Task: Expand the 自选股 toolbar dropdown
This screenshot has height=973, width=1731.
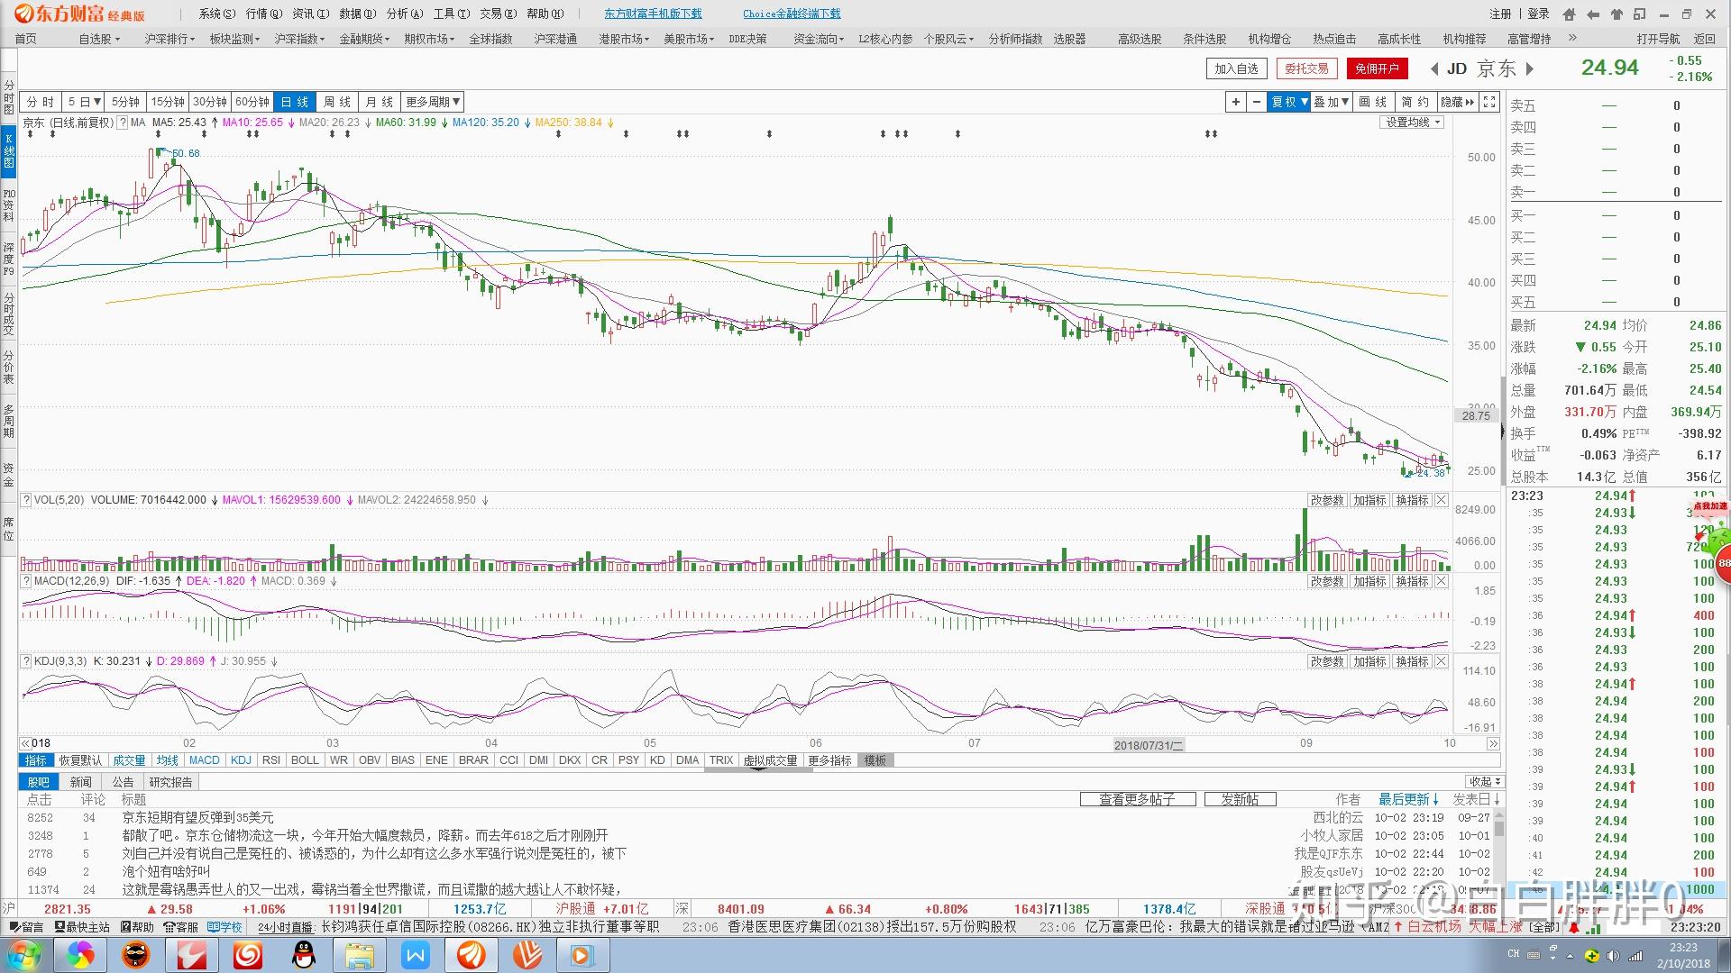Action: 99,39
